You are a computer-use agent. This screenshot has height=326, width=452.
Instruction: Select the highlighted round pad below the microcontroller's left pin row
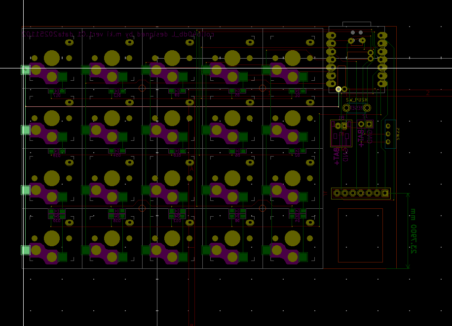(x=339, y=89)
